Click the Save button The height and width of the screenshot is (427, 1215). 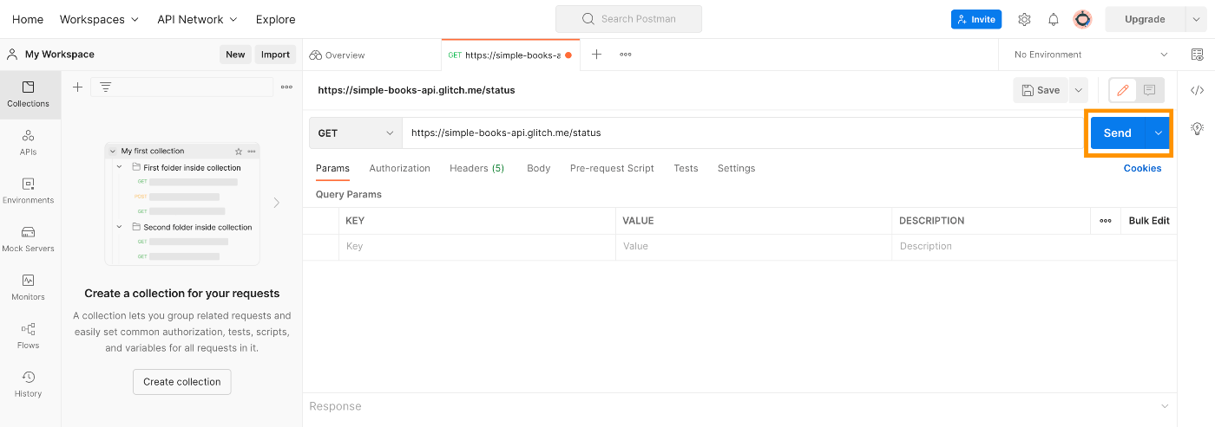click(1041, 90)
